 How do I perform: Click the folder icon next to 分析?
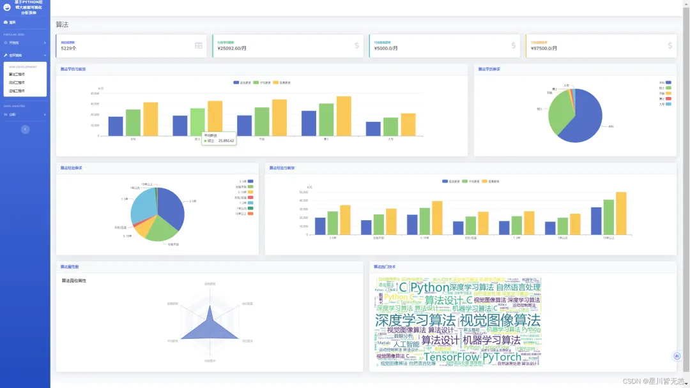[6, 115]
